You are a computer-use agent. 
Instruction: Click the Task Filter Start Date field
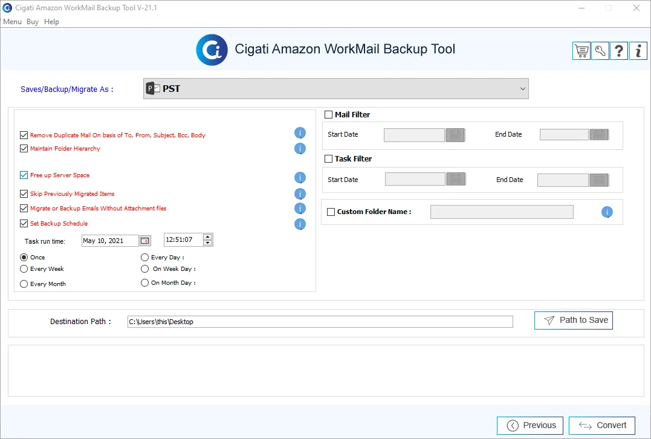coord(415,179)
